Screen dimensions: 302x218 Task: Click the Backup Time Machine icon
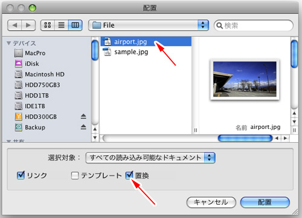tap(19, 128)
